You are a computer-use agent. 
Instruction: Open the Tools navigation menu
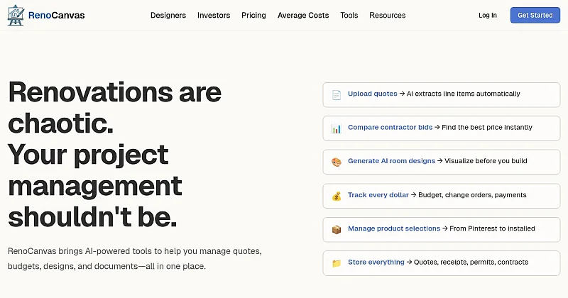coord(349,15)
